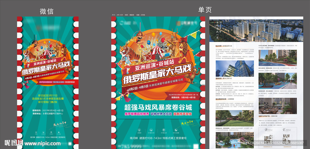The image size is (310, 149).
Task: Click the 微信 heading above the left poster
Action: [x=47, y=11]
